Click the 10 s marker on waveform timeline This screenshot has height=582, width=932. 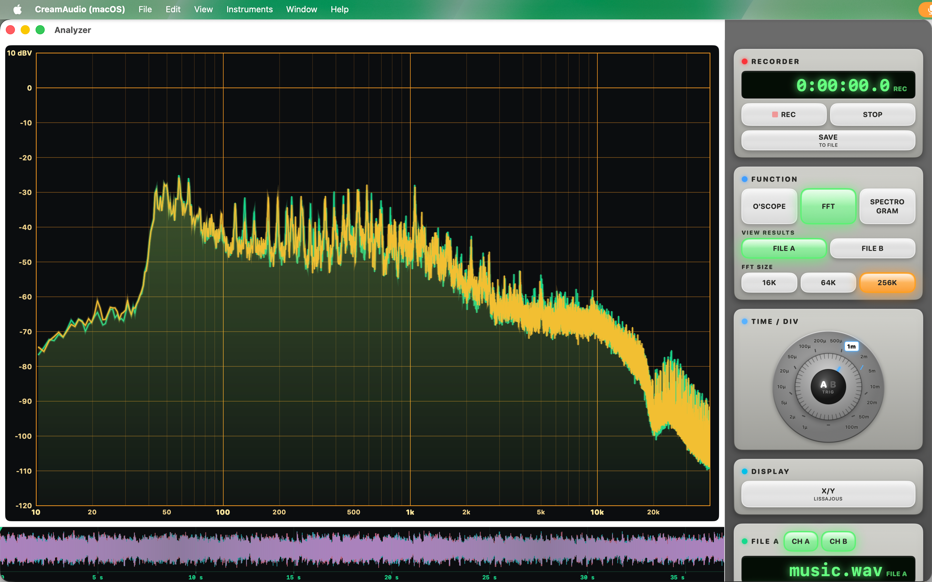click(x=196, y=577)
